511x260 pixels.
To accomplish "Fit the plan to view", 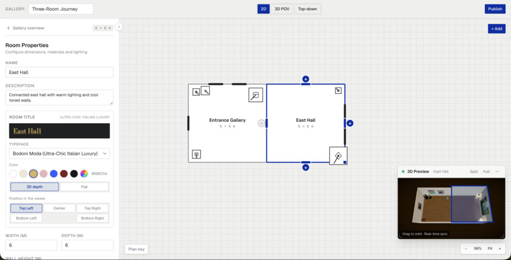I will [x=490, y=249].
